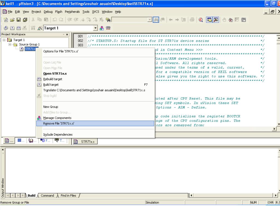Click the STR71x.s file icon in the project tree
280x210 pixels.
pos(21,49)
